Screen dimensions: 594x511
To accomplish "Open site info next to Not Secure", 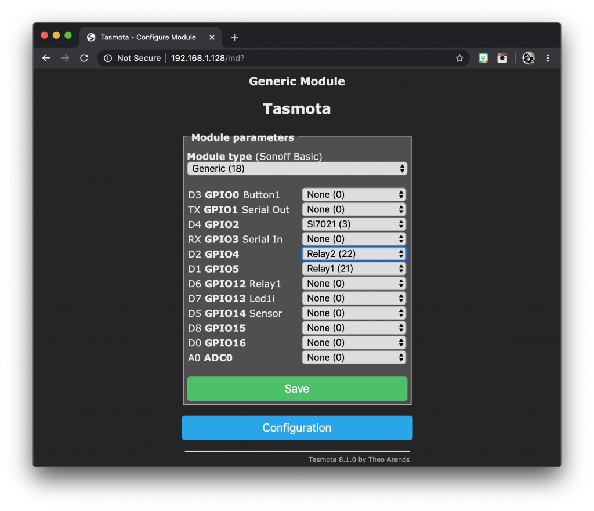I will pos(108,58).
